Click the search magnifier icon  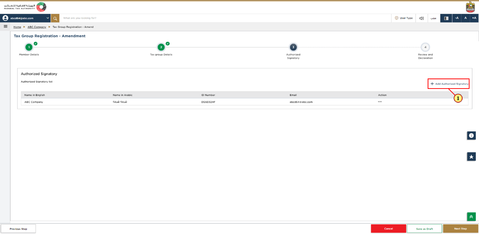[55, 18]
